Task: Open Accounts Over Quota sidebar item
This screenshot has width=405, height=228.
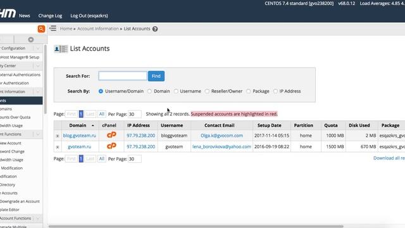Action: point(15,117)
